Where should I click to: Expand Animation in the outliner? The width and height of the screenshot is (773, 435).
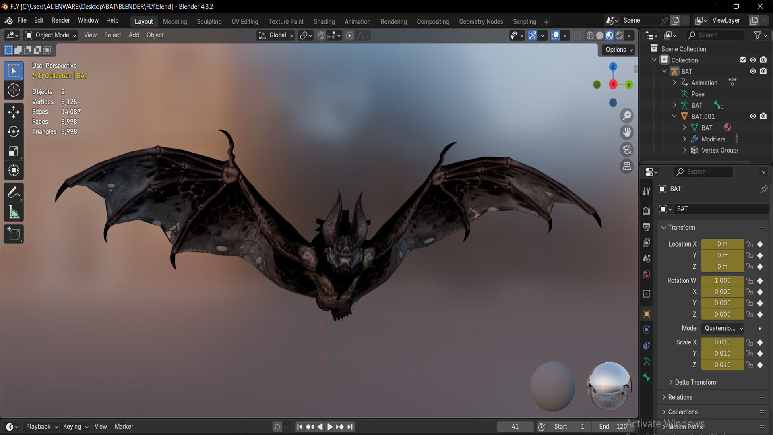coord(674,83)
